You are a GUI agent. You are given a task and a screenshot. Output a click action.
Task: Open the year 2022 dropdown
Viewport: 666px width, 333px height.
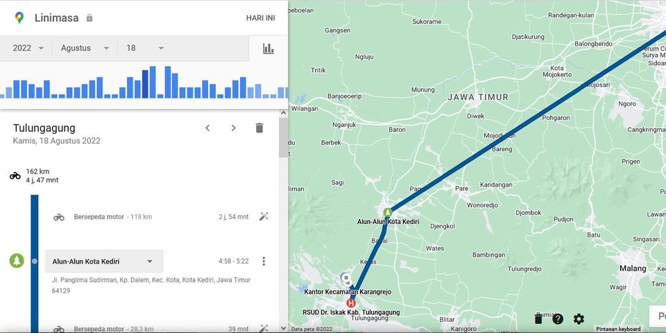click(x=28, y=48)
